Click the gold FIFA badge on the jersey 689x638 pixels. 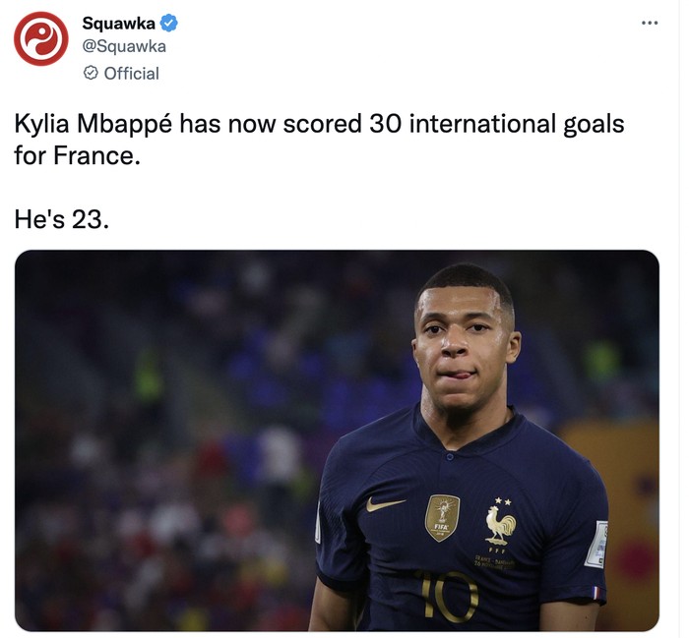pyautogui.click(x=442, y=517)
